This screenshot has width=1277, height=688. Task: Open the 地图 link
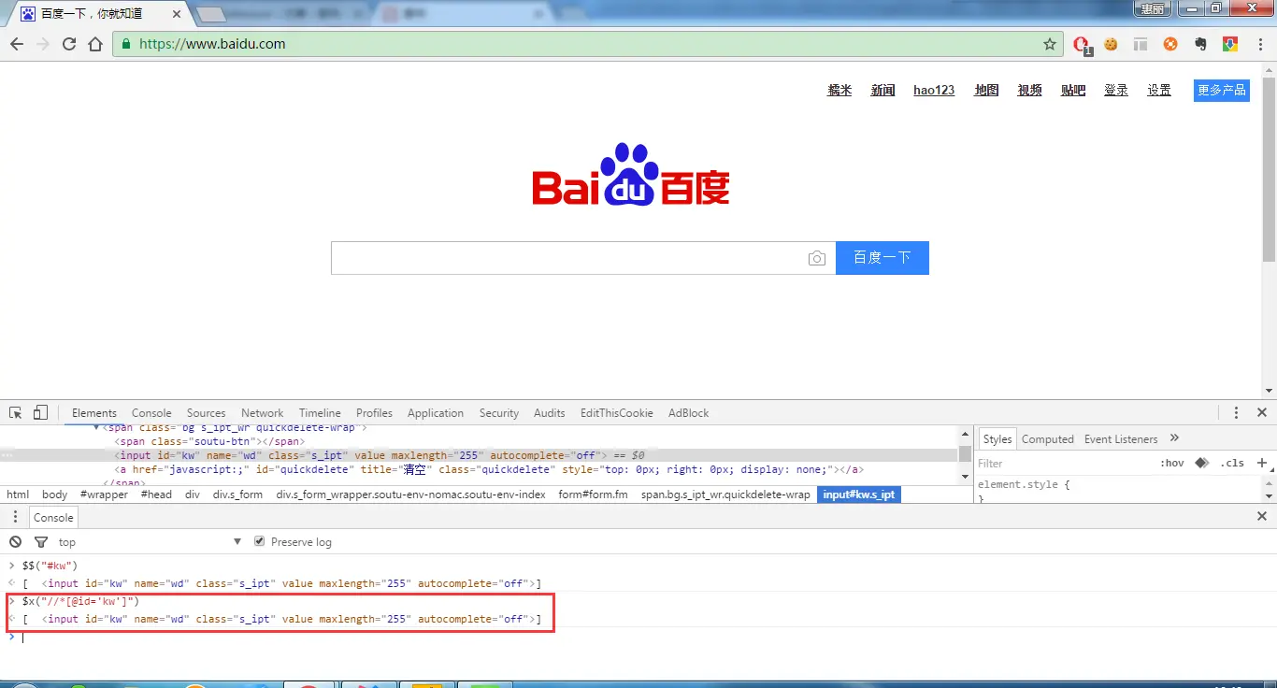pyautogui.click(x=986, y=91)
